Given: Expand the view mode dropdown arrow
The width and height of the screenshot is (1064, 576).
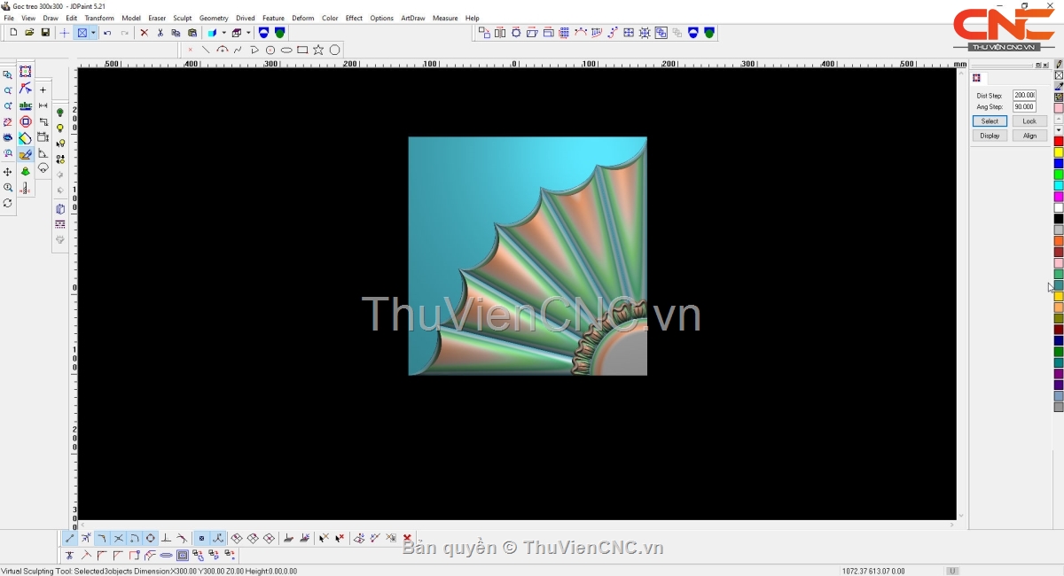Looking at the screenshot, I should [x=93, y=33].
